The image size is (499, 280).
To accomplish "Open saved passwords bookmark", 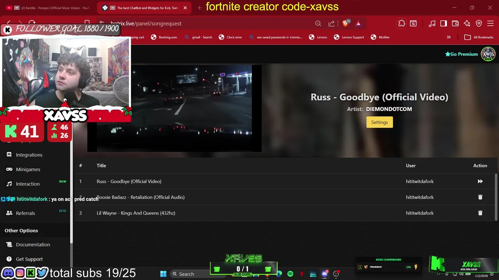I will (275, 37).
